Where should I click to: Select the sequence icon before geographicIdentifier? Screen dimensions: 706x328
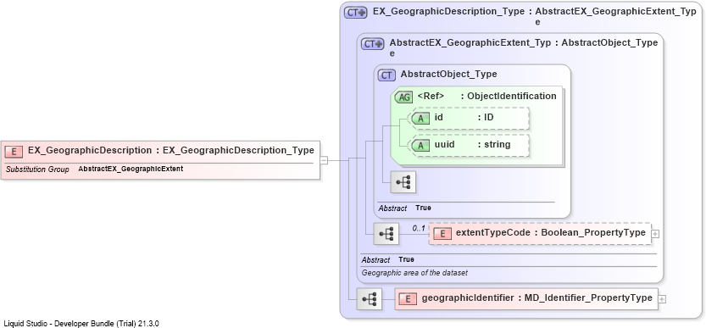coord(370,299)
